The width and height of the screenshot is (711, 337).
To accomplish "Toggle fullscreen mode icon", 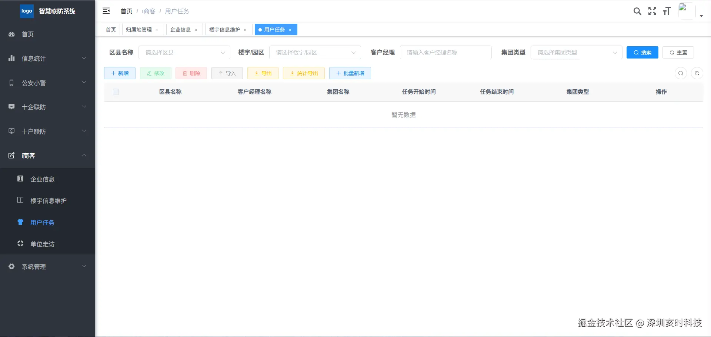I will click(x=652, y=11).
